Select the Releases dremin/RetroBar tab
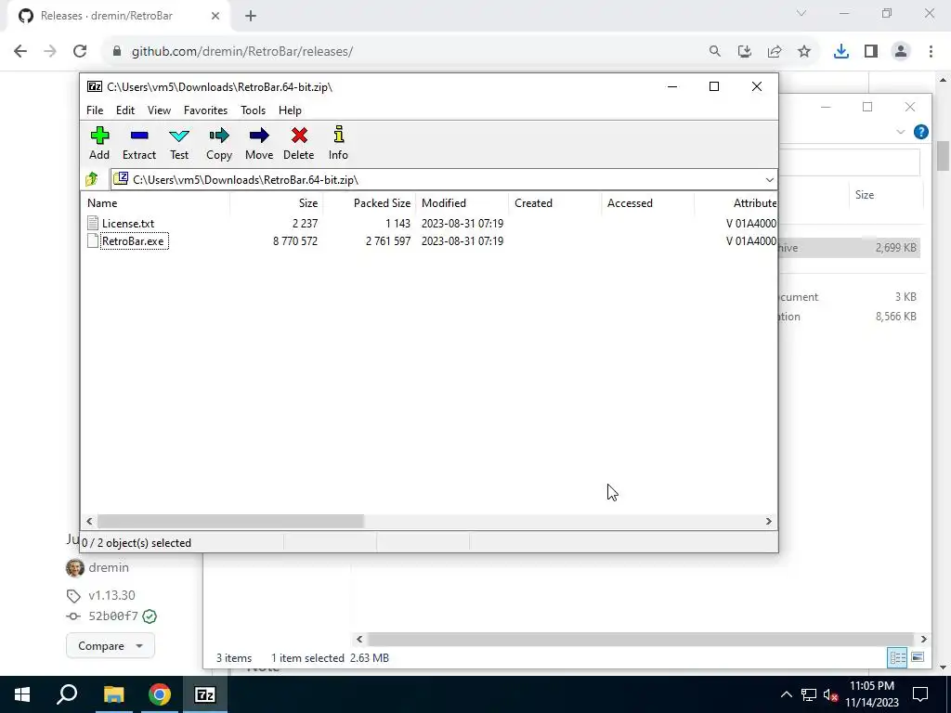 115,17
